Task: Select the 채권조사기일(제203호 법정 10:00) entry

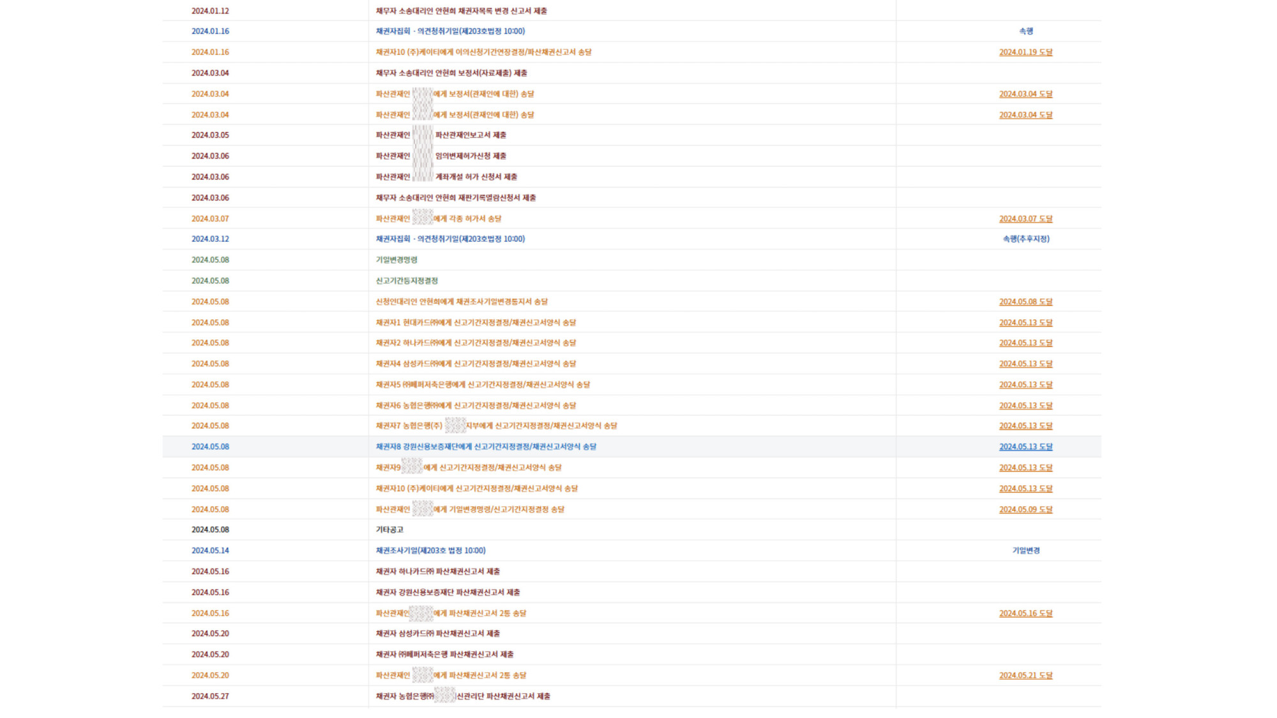Action: [x=430, y=551]
